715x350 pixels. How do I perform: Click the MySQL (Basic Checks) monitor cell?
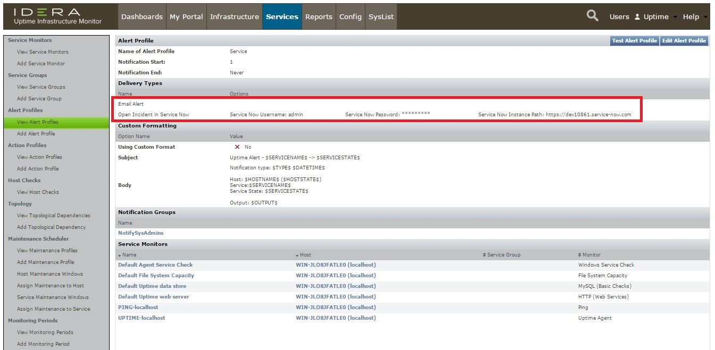[604, 286]
